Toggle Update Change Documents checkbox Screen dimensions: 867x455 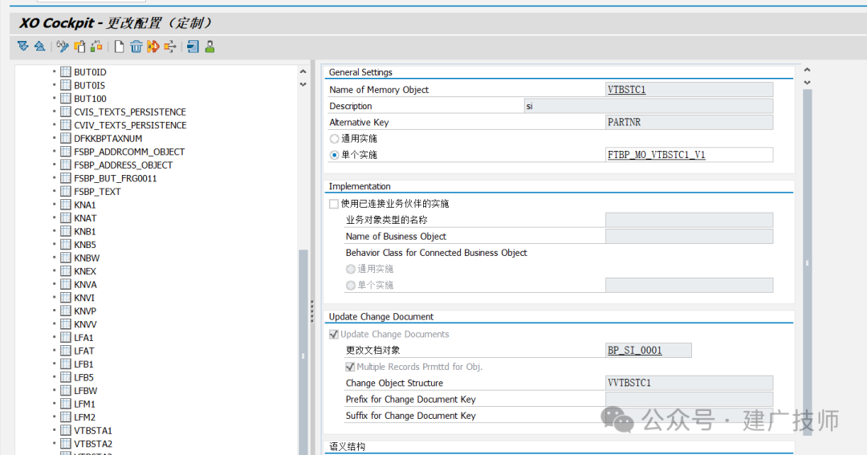[x=334, y=334]
